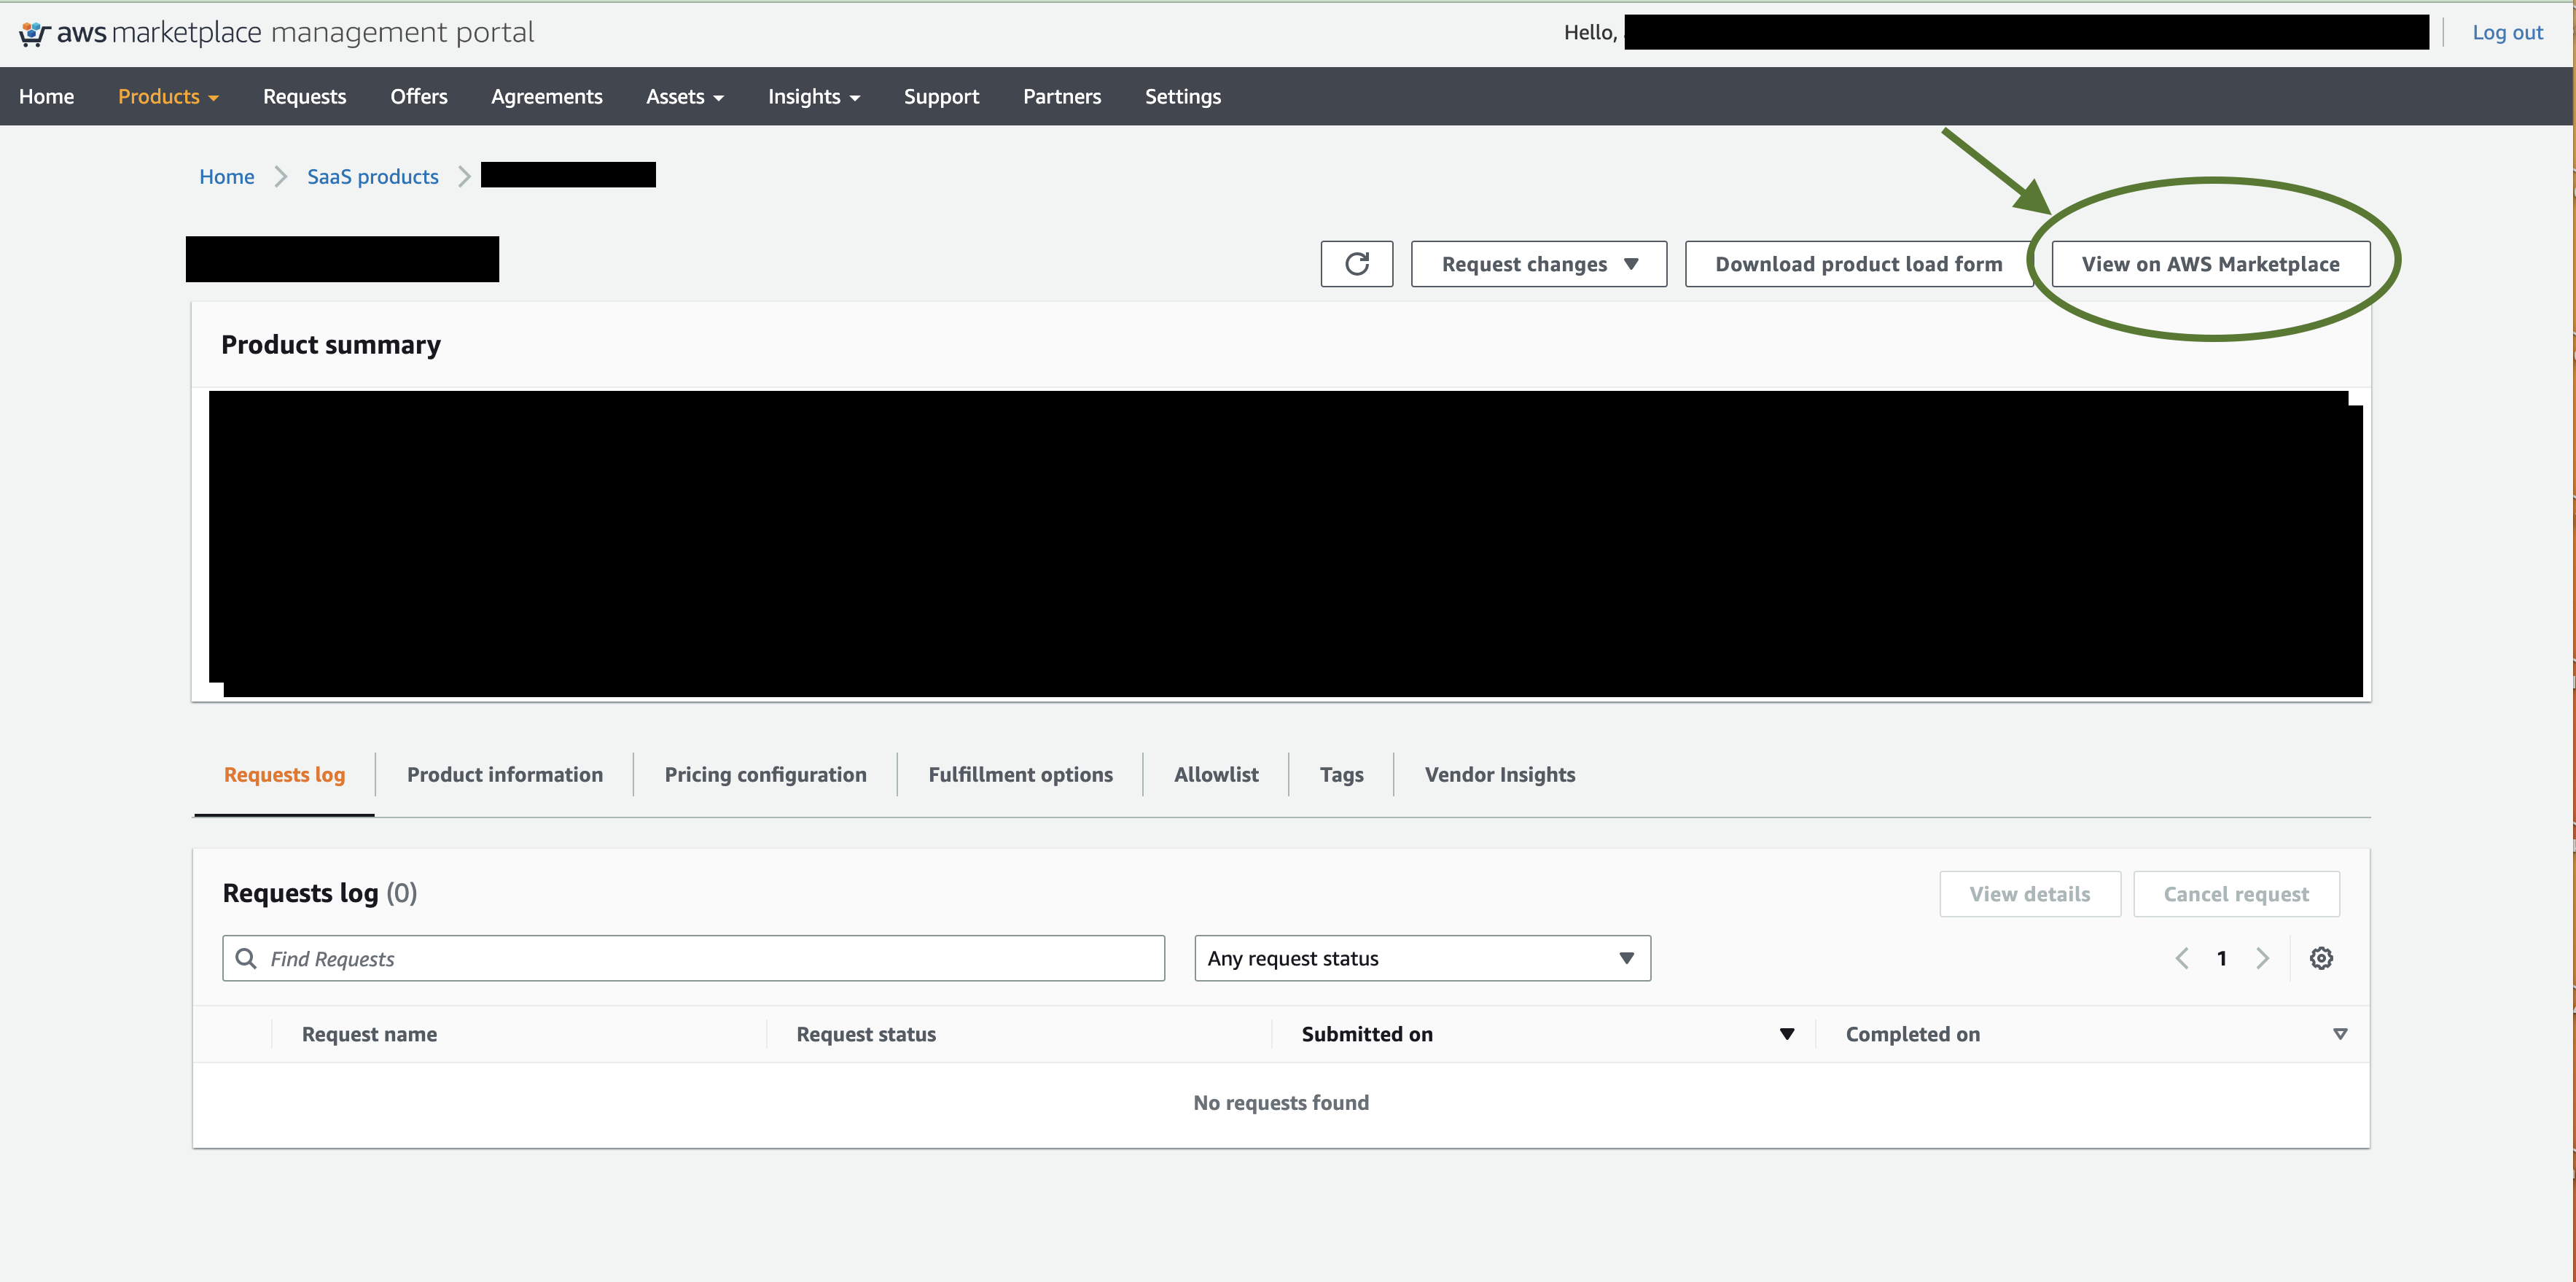Image resolution: width=2576 pixels, height=1282 pixels.
Task: Sort by Completed on arrow
Action: [2340, 1034]
